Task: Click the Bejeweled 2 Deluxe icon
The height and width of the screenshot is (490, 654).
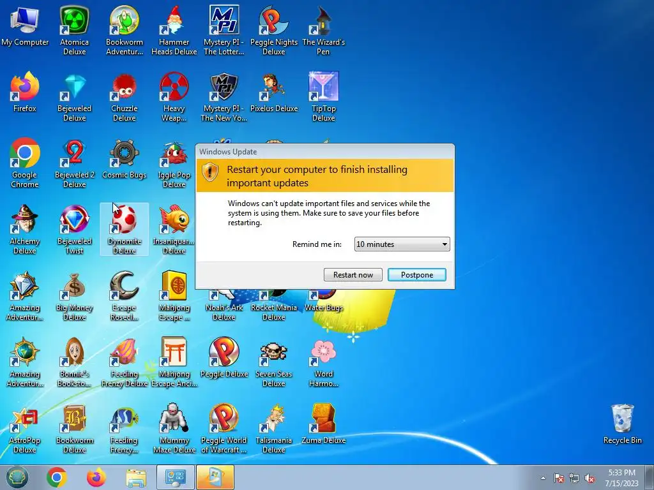Action: 74,163
